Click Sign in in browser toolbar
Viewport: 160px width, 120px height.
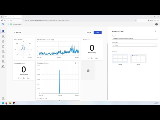point(150,20)
